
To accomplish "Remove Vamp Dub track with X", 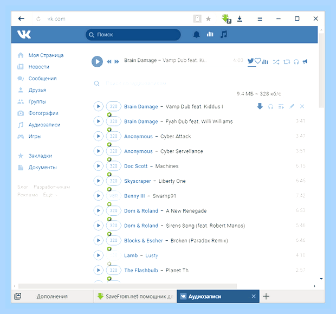I will click(302, 106).
